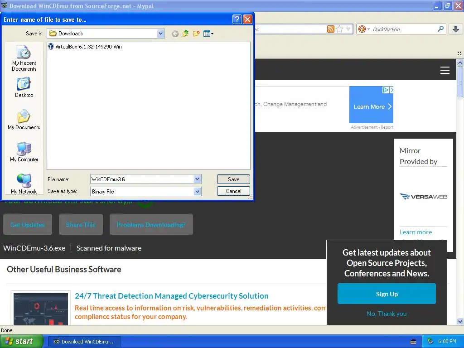Click Save button in dialog
The width and height of the screenshot is (464, 348).
(x=233, y=179)
